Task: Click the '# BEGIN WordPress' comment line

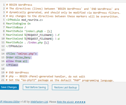Action: [x=19, y=5]
